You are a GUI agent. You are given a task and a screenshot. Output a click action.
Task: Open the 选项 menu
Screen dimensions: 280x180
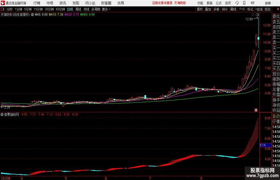pos(228,3)
